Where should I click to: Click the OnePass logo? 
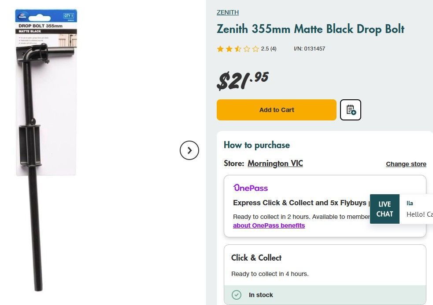(251, 188)
